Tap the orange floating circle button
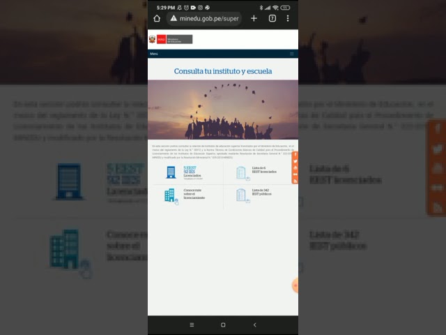This screenshot has width=446, height=335. pyautogui.click(x=295, y=285)
